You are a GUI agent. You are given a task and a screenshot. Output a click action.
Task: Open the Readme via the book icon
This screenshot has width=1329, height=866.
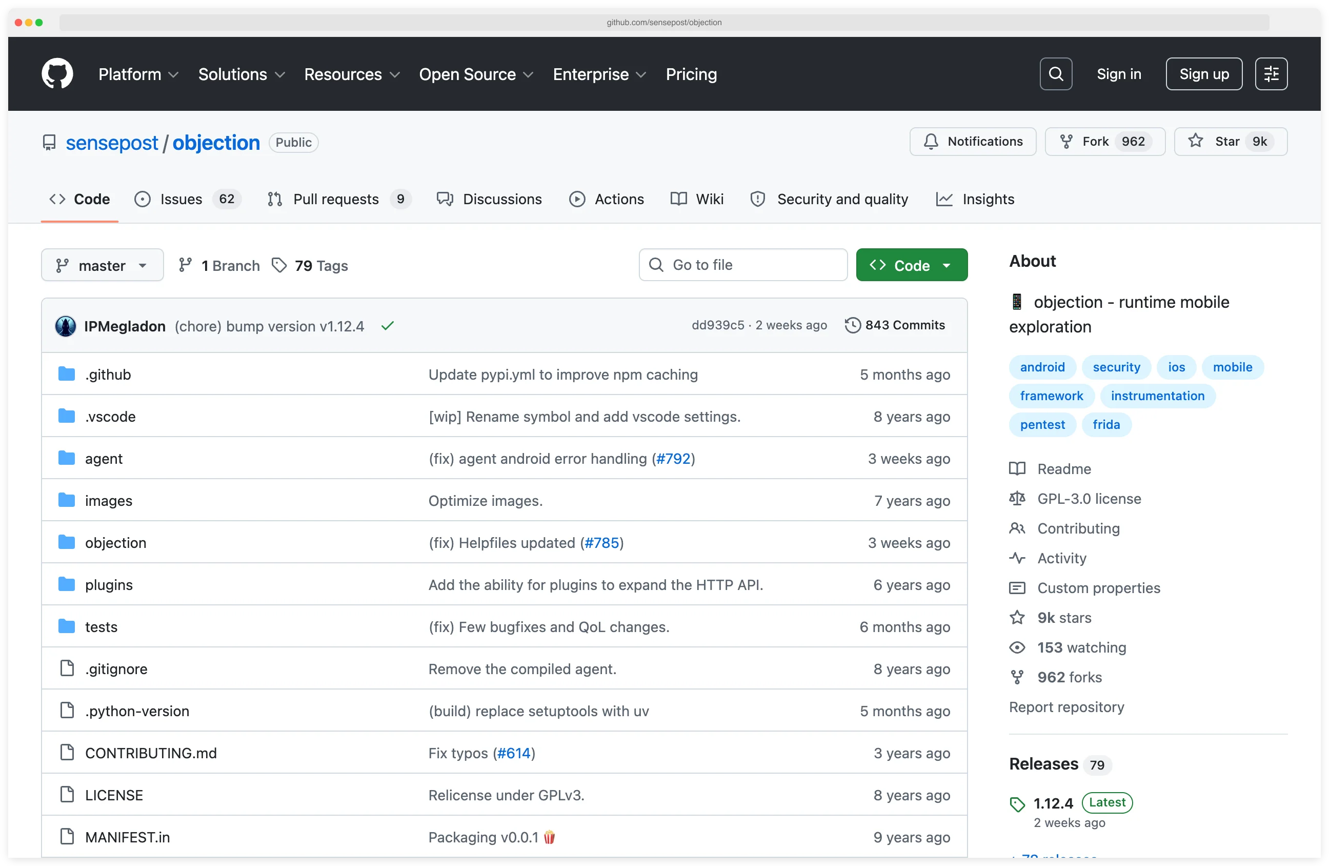click(1017, 469)
